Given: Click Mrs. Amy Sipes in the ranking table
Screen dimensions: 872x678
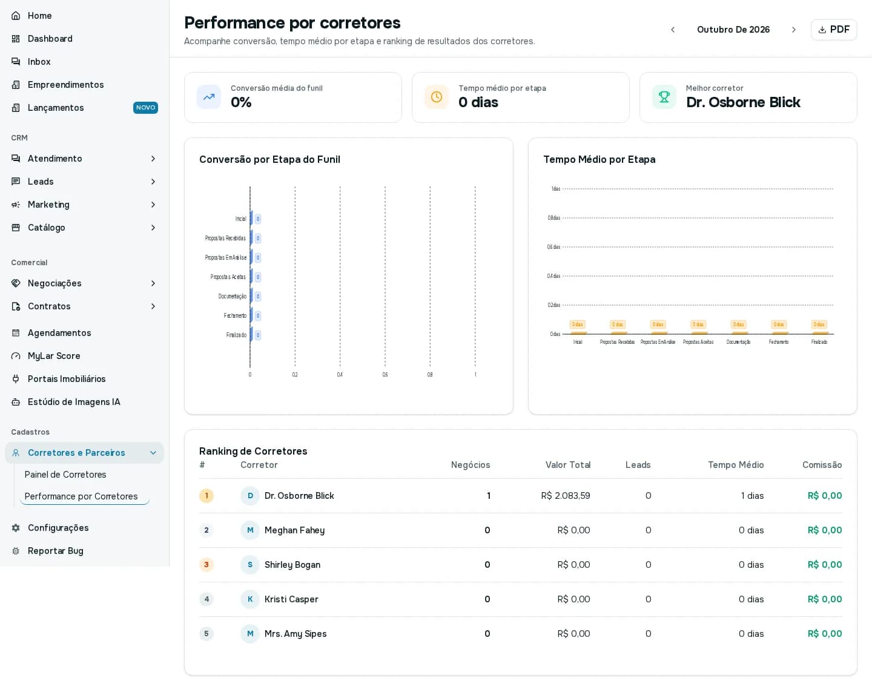Looking at the screenshot, I should pos(296,634).
